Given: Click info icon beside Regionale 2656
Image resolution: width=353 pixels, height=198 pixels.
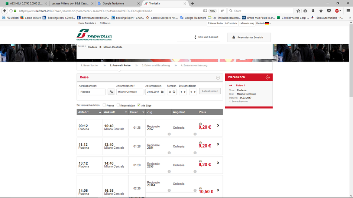Looking at the screenshot, I should click(169, 171).
